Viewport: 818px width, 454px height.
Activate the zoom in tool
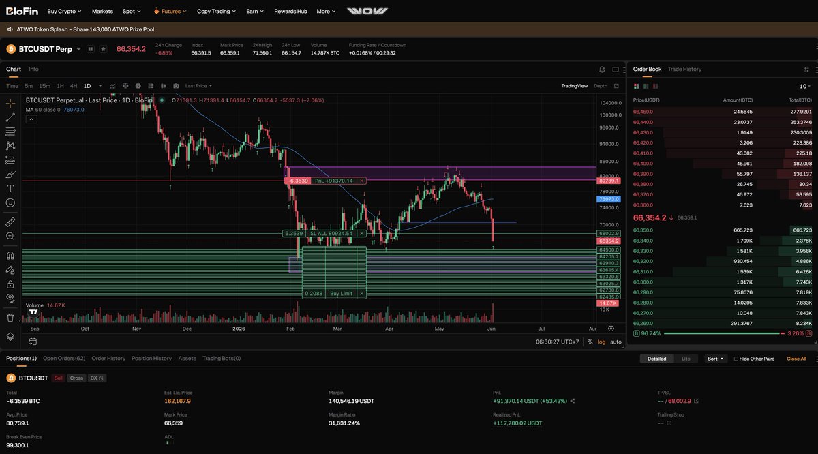pyautogui.click(x=10, y=236)
